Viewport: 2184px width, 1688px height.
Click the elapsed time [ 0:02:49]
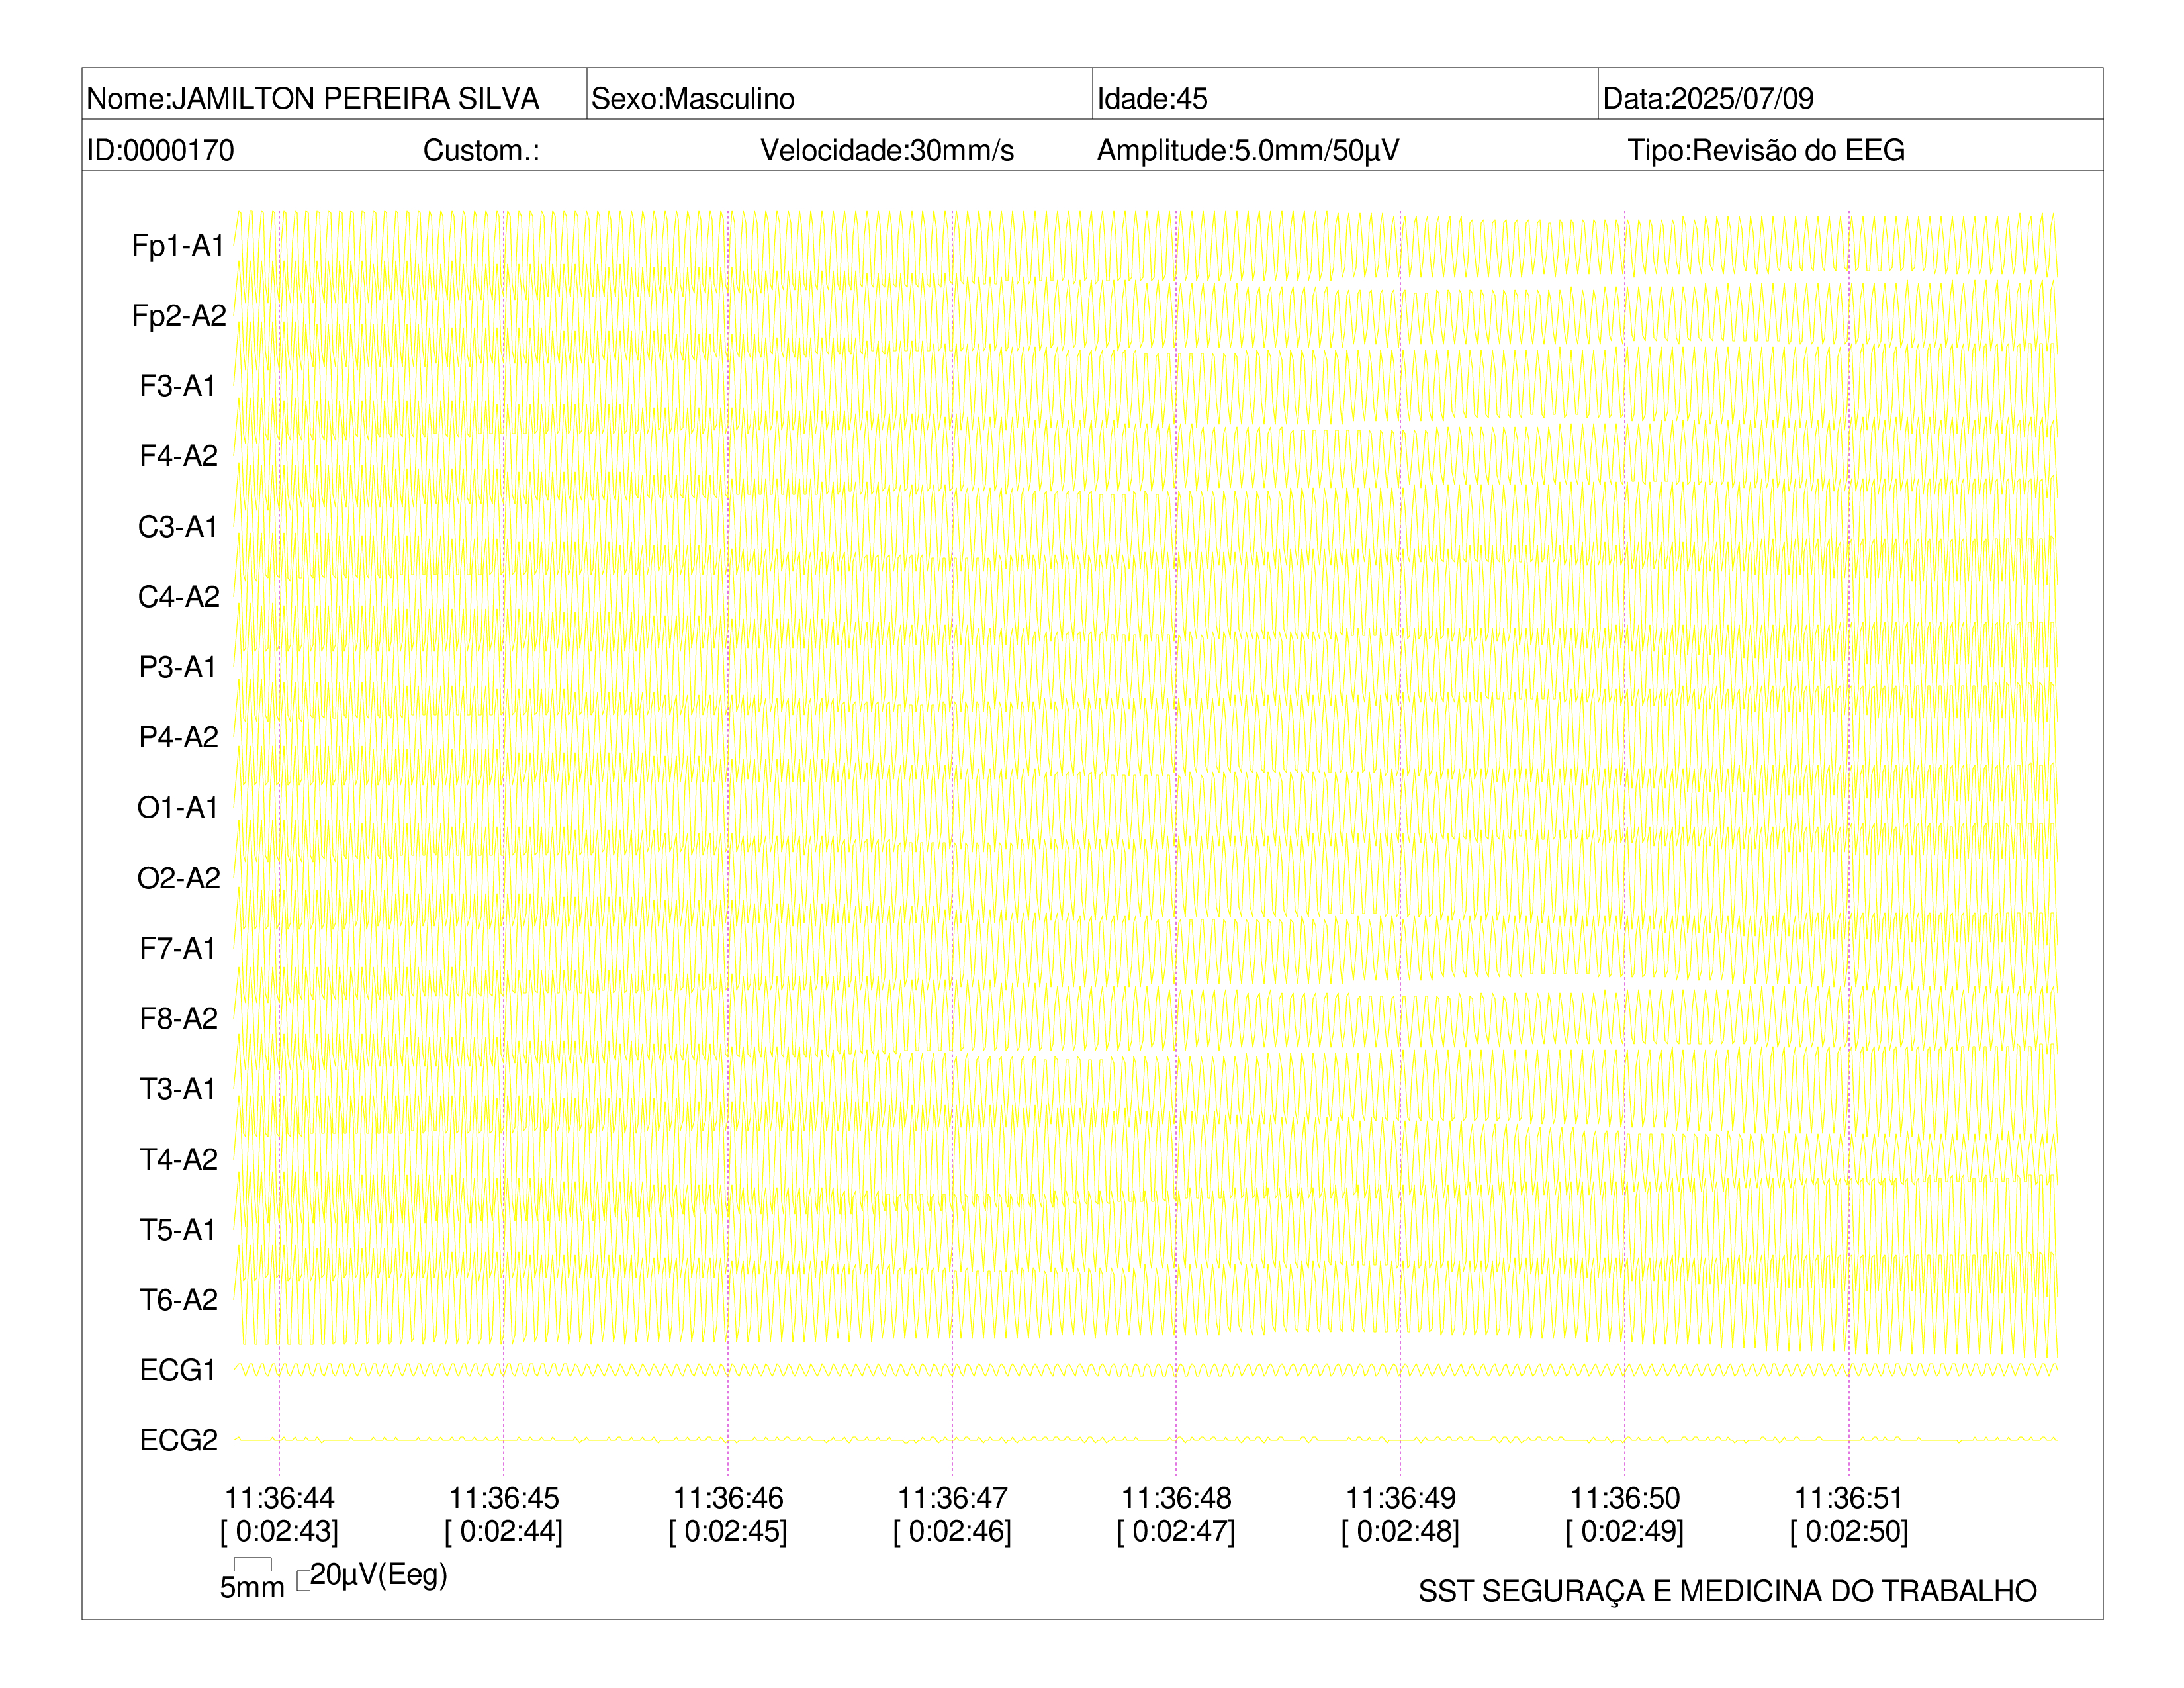point(1625,1531)
